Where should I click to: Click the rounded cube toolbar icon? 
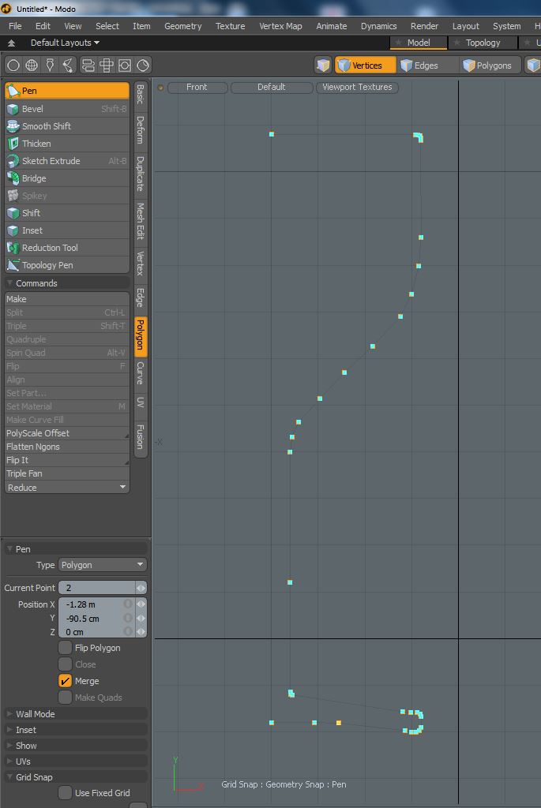143,65
